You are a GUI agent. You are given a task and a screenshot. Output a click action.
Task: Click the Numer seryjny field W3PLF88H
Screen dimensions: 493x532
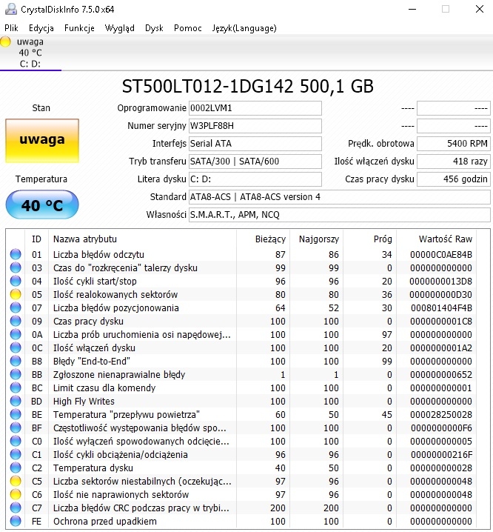[255, 126]
